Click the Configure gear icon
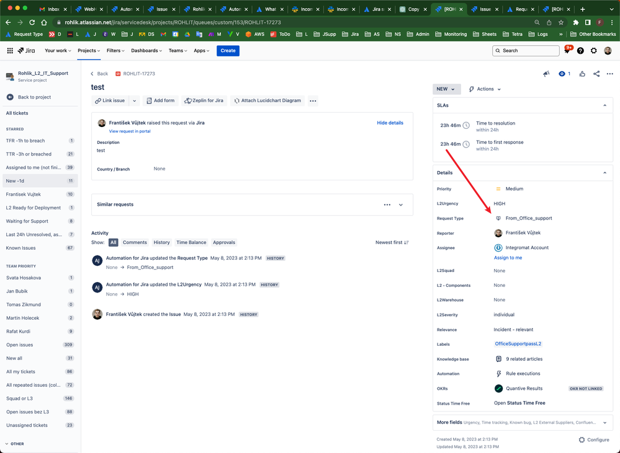Image resolution: width=620 pixels, height=453 pixels. coord(582,439)
